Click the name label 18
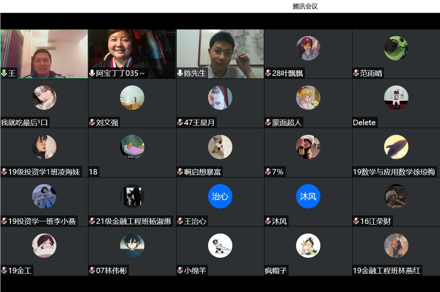Viewport: 440px width, 292px height. pyautogui.click(x=93, y=172)
